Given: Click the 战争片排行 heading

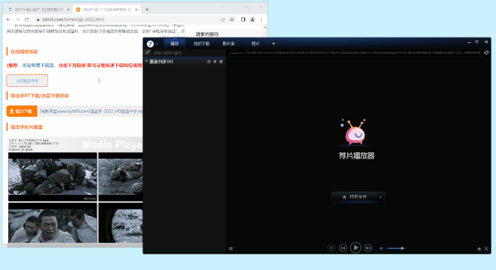Looking at the screenshot, I should 207,34.
